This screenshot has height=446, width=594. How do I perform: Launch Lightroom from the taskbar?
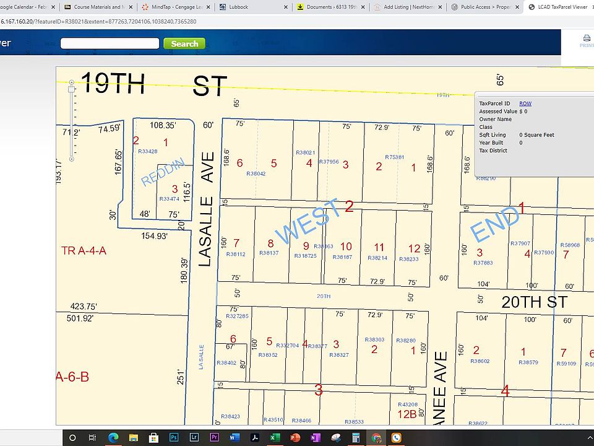[x=194, y=438]
